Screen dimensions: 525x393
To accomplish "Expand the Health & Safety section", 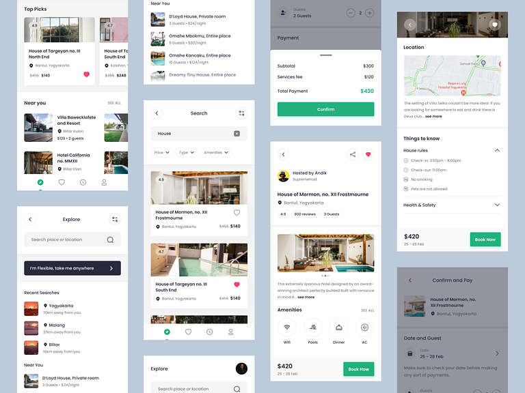I will pos(497,205).
